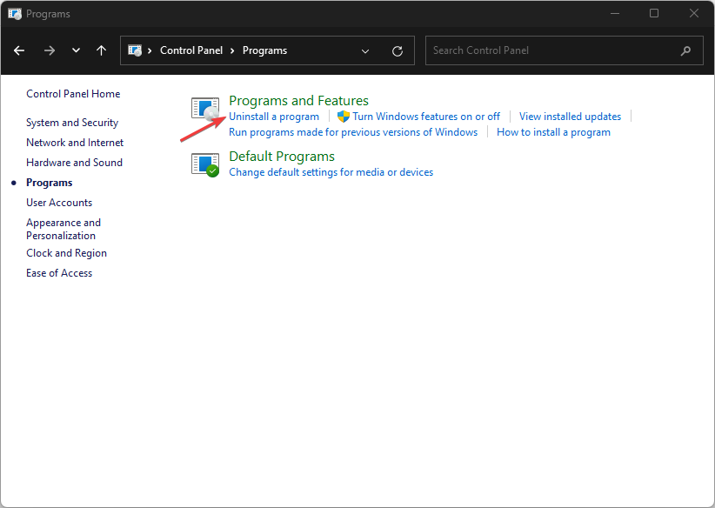Open How to install a program
Image resolution: width=715 pixels, height=508 pixels.
point(553,132)
